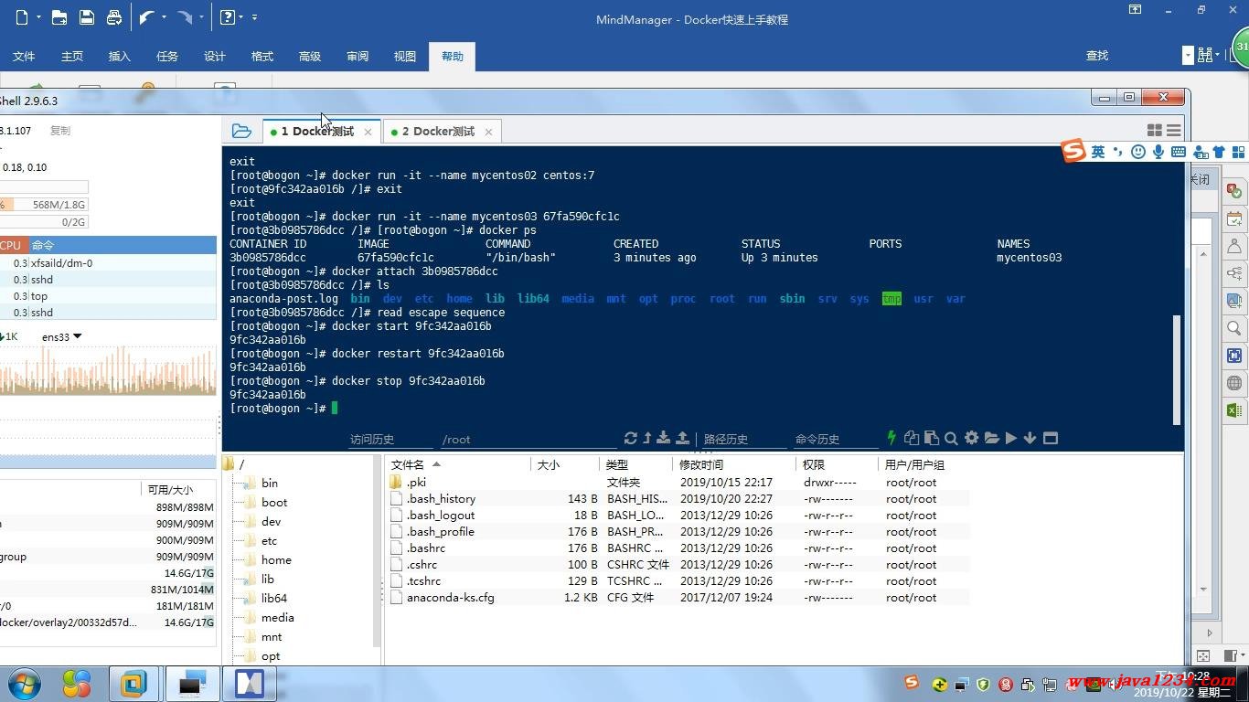
Task: Click the go to parent directory arrow icon
Action: 647,439
